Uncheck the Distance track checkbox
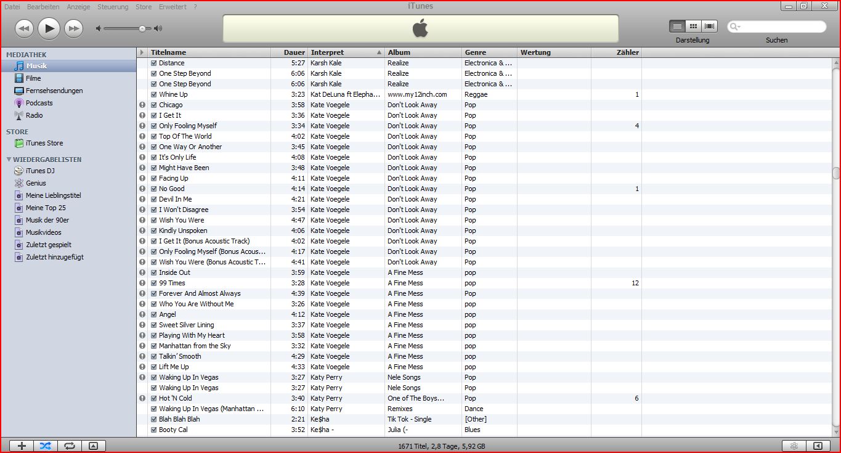The width and height of the screenshot is (841, 453). (x=154, y=63)
